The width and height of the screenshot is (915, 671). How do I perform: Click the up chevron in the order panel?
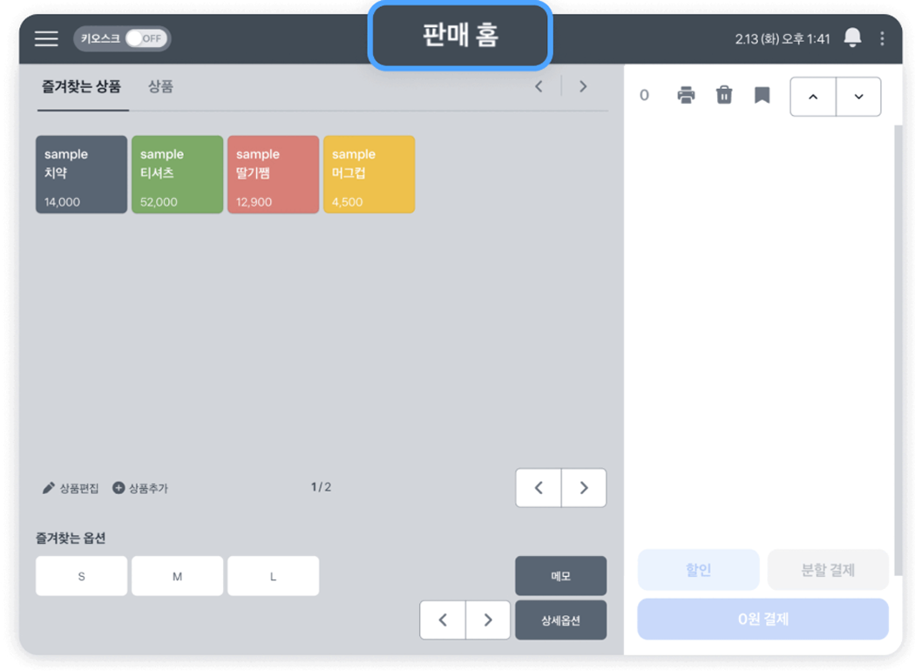click(x=813, y=97)
